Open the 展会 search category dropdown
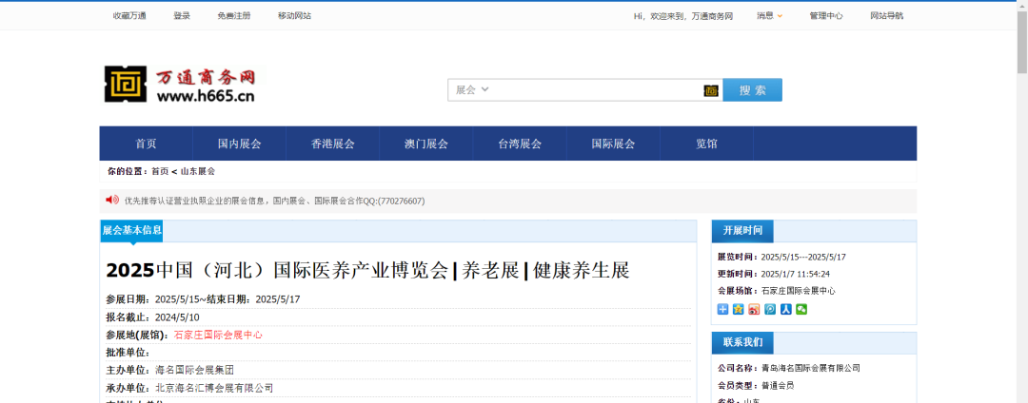The width and height of the screenshot is (1028, 403). (x=472, y=89)
